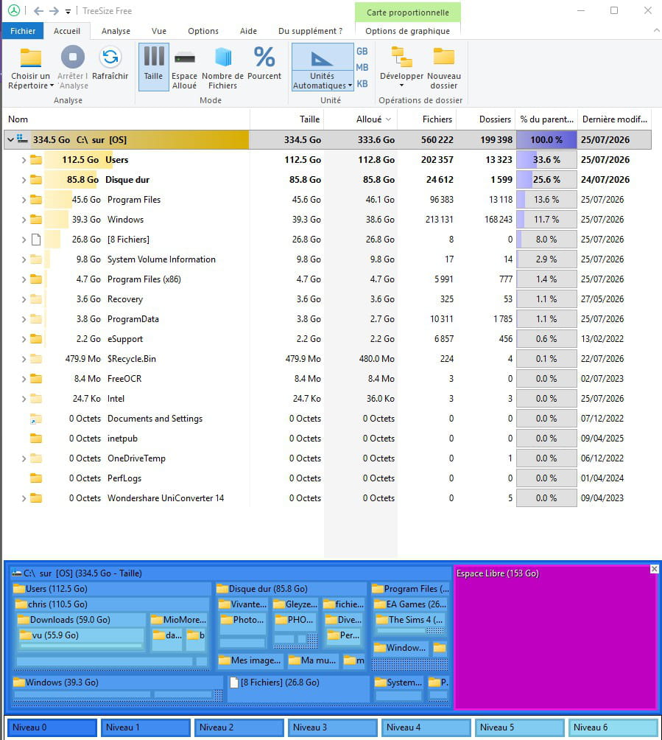Image resolution: width=662 pixels, height=740 pixels.
Task: Go back with the left arrow
Action: (39, 11)
